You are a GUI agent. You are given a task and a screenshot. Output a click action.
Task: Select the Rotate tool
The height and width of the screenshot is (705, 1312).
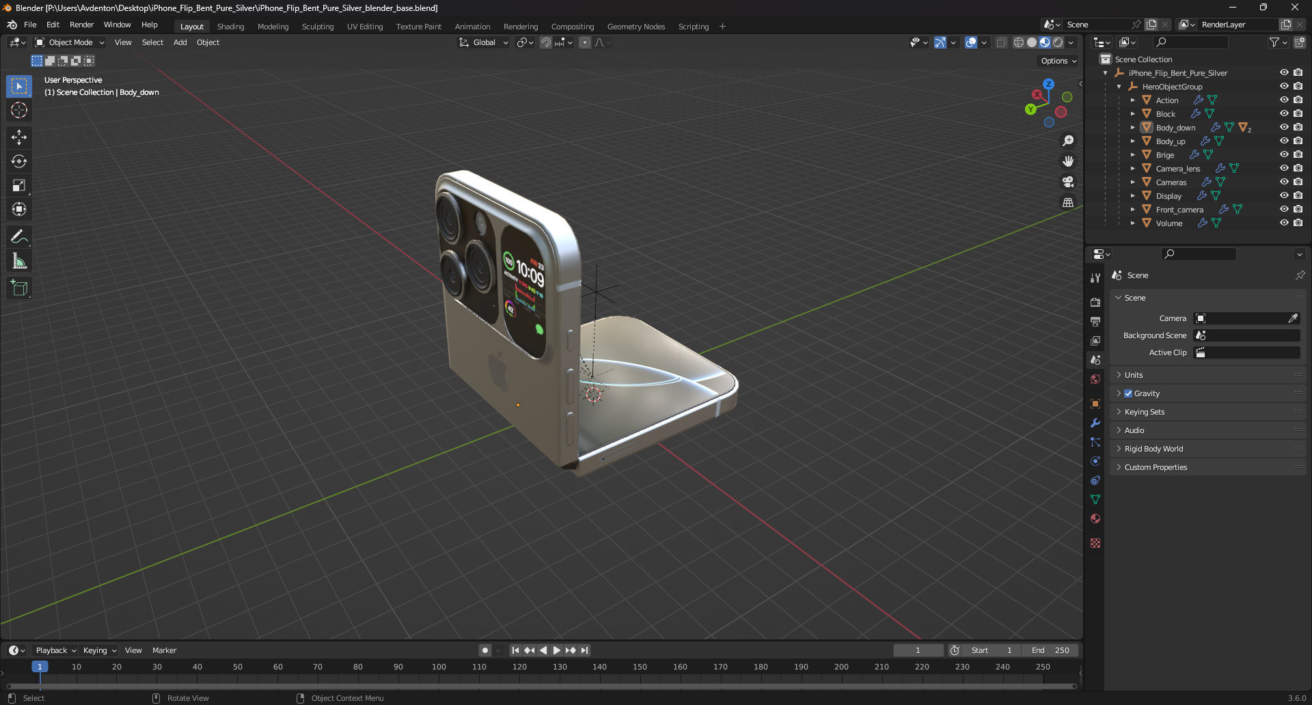click(19, 161)
